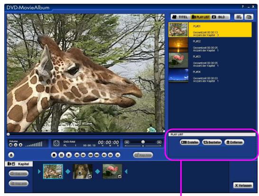Pause the video playback
Image resolution: width=259 pixels, height=196 pixels.
coord(61,155)
